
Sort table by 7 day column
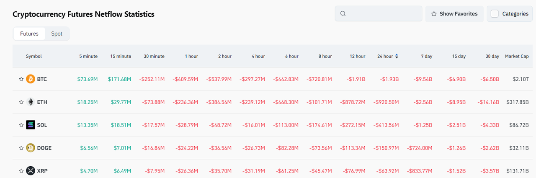(x=427, y=56)
